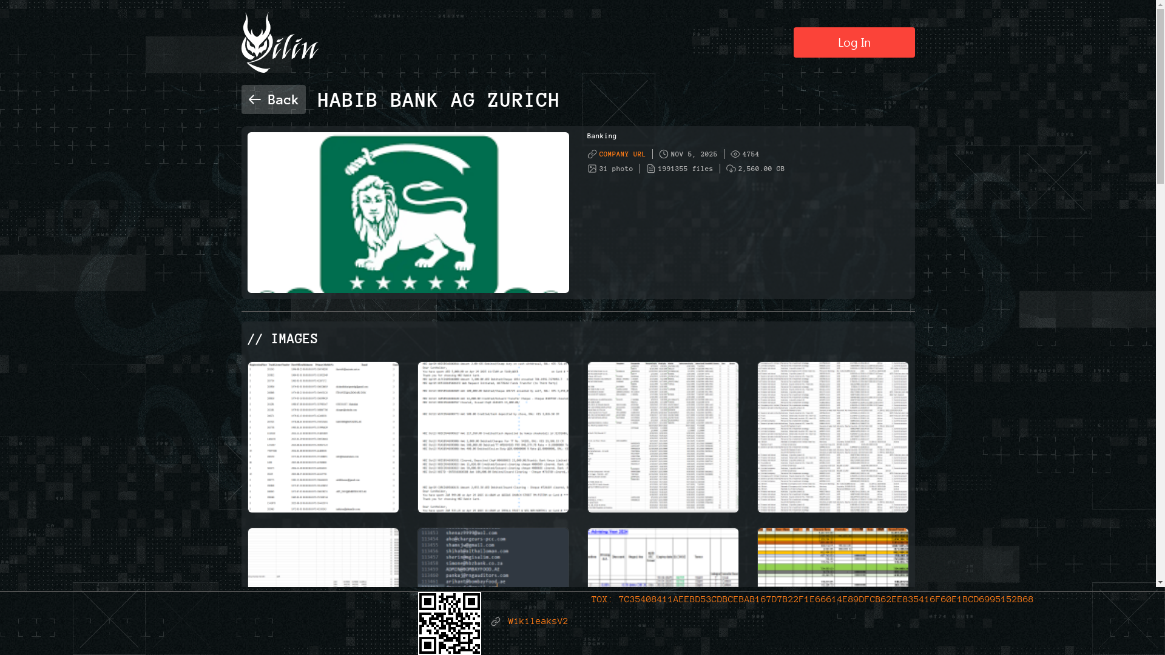Open the second image thumbnail in top row

point(493,437)
